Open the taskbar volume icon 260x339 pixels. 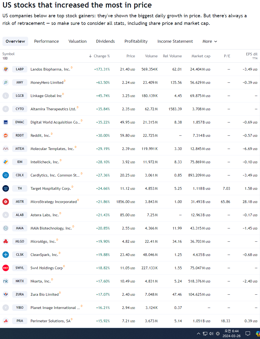click(x=211, y=334)
